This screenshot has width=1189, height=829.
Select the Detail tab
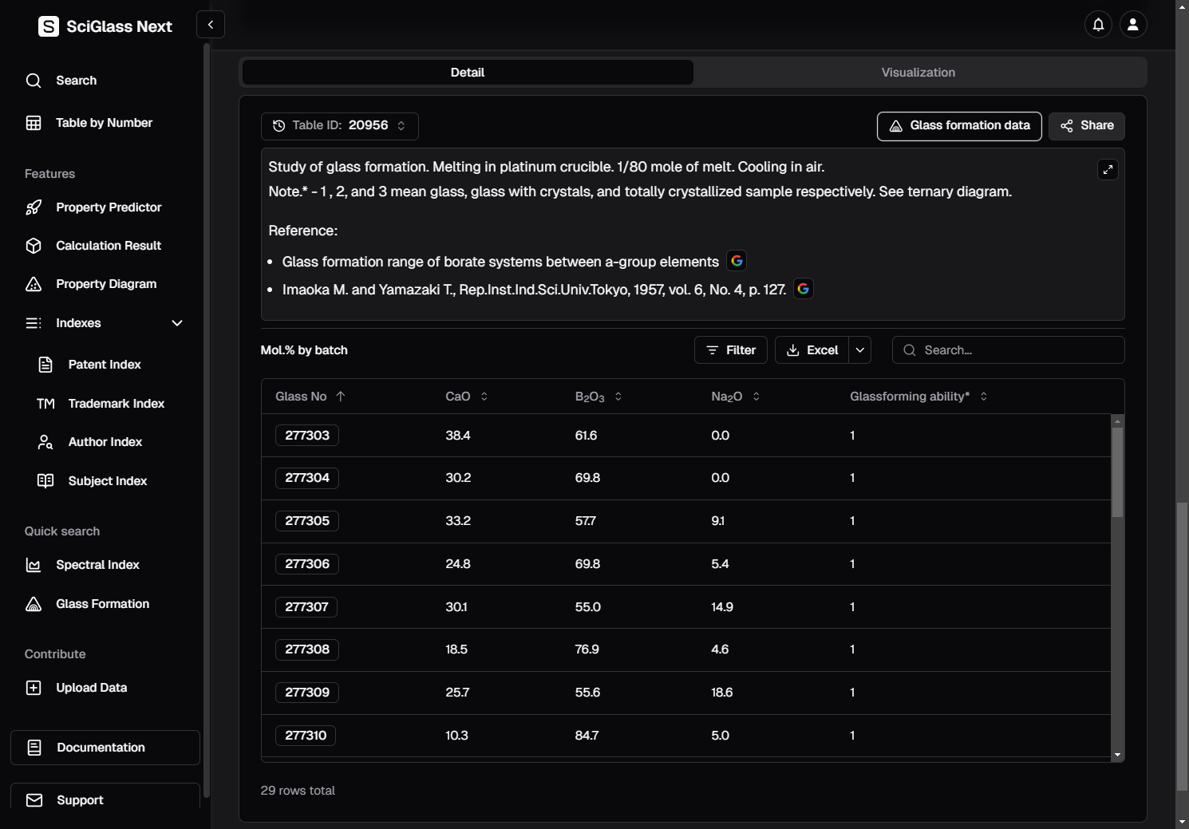(x=467, y=73)
